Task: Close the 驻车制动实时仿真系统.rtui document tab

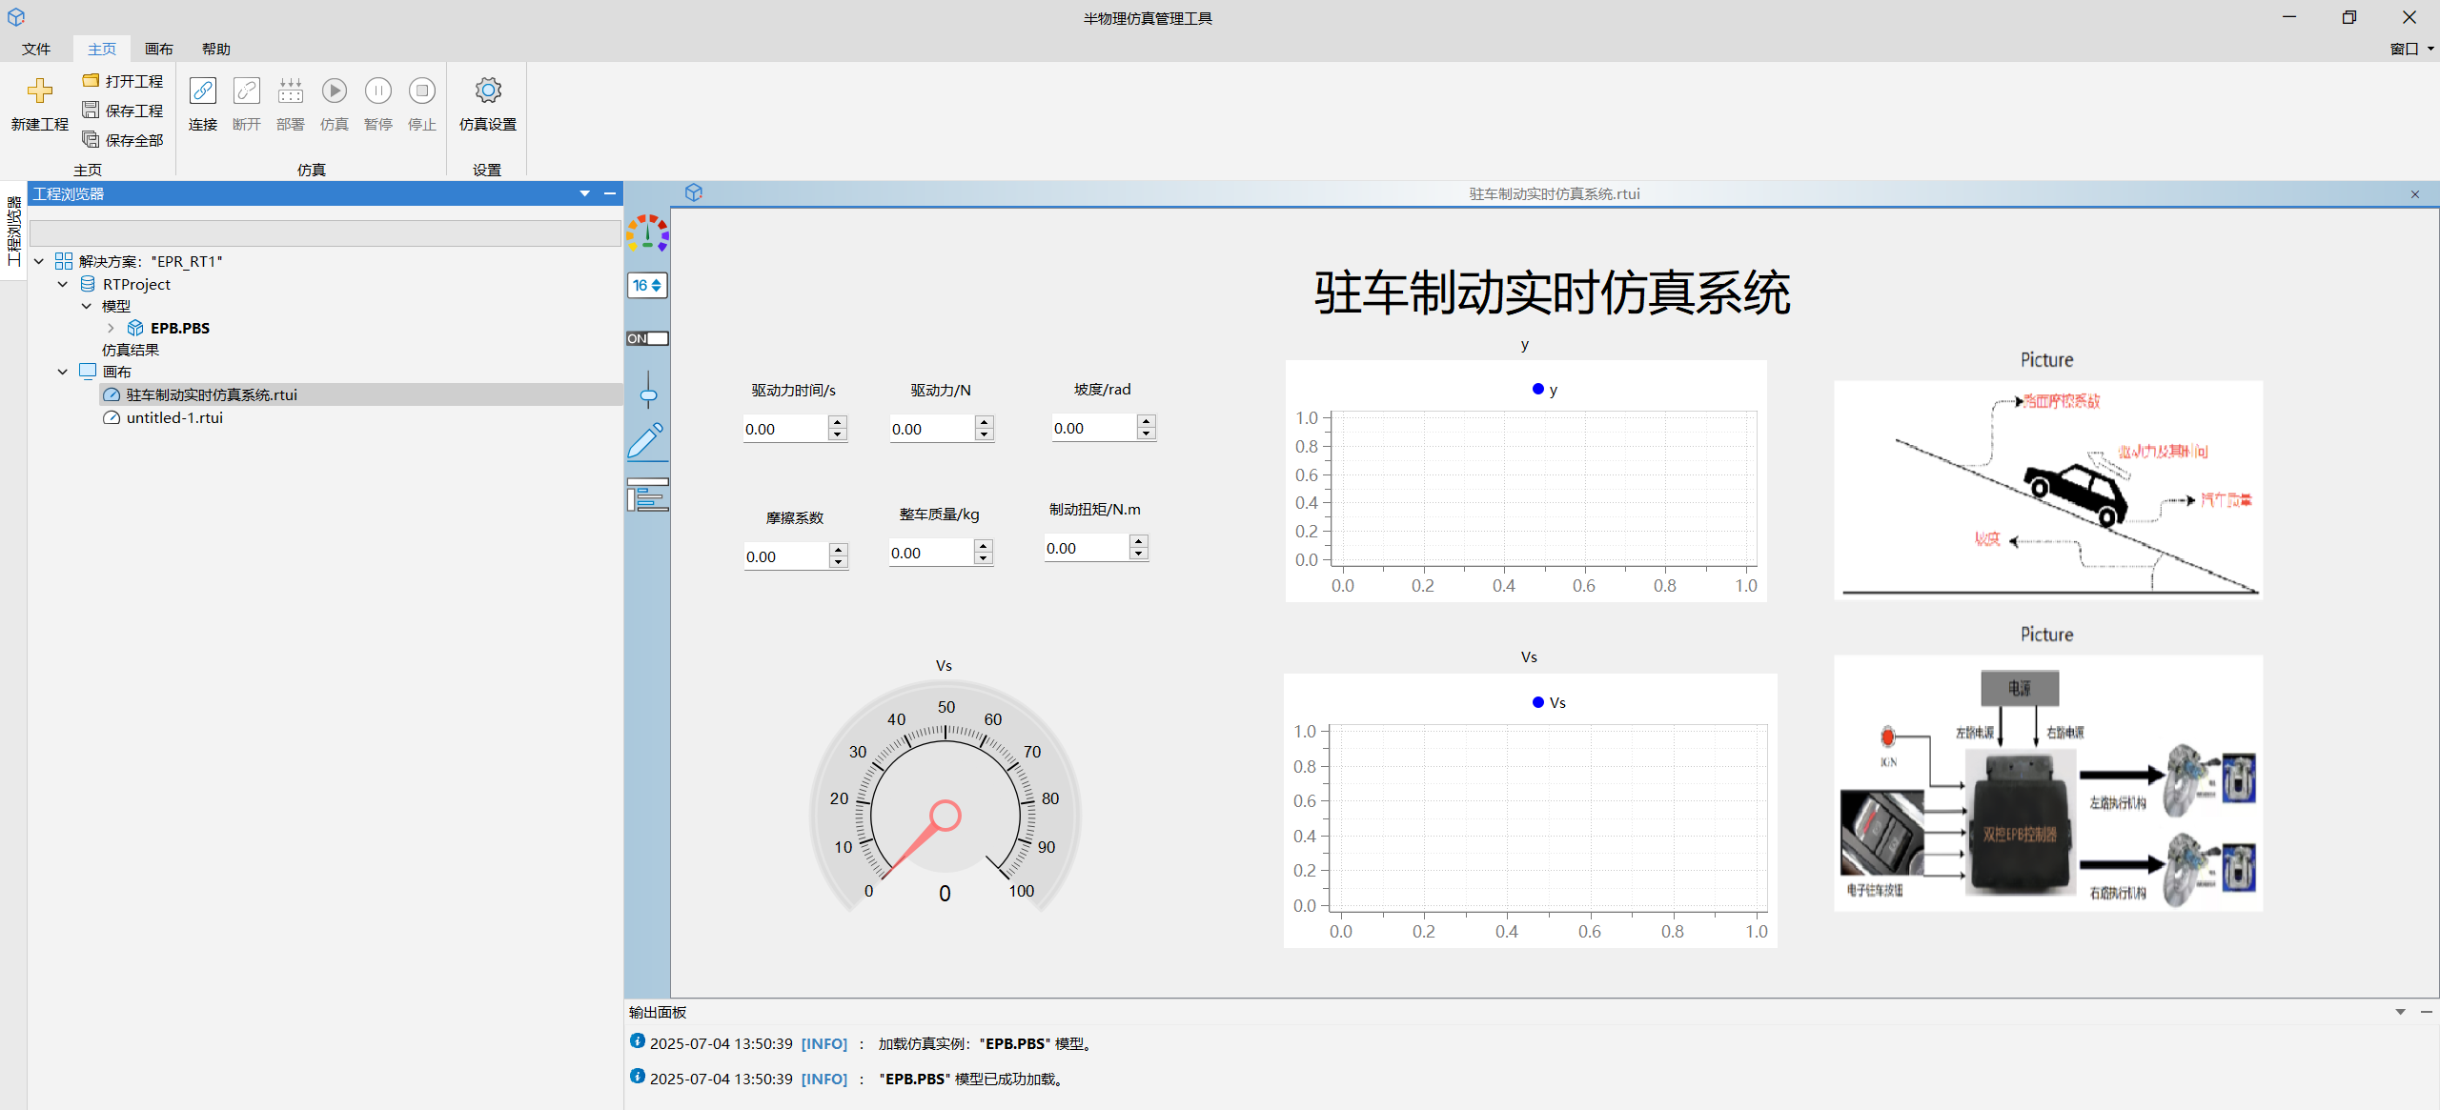Action: (x=2415, y=194)
